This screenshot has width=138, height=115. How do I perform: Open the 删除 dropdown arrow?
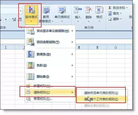pos(89,21)
